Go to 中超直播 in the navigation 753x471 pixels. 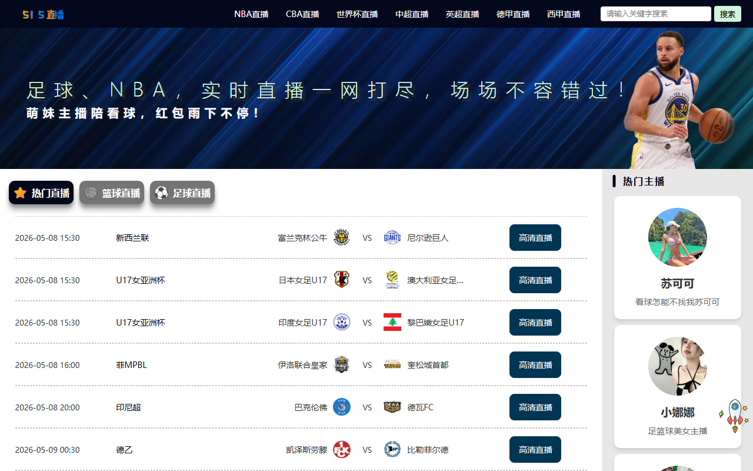click(x=412, y=14)
